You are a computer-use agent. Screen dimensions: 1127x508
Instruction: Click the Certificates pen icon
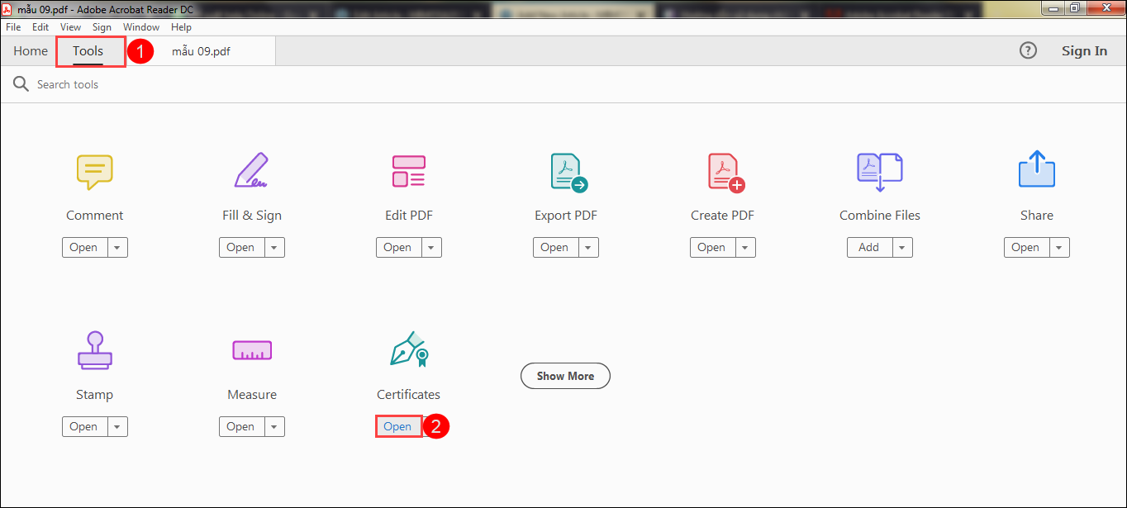(x=408, y=349)
